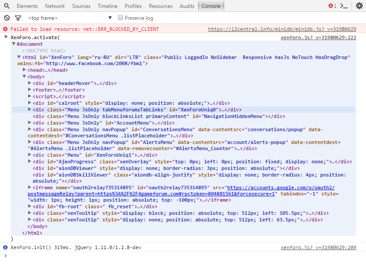Expand the fb-root div
366x265 pixels.
(30, 206)
